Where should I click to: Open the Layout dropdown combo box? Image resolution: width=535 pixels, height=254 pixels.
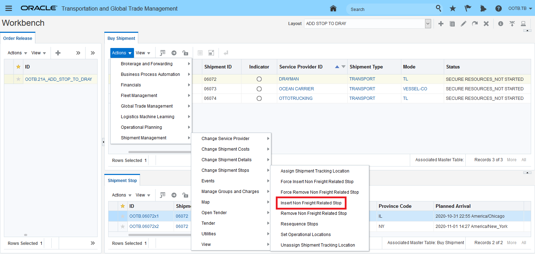coord(428,24)
